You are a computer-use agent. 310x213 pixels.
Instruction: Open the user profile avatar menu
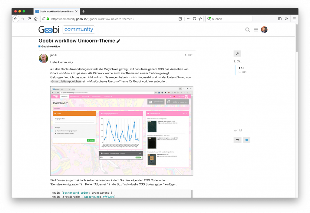(x=264, y=30)
